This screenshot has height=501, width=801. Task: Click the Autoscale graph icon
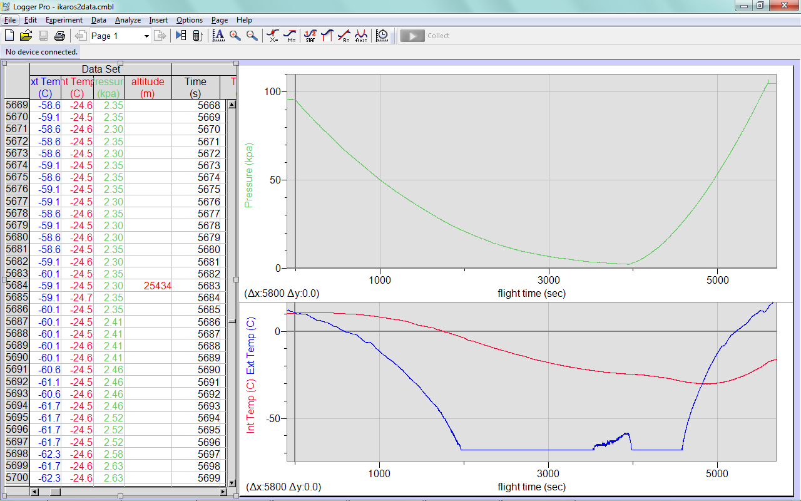(218, 36)
